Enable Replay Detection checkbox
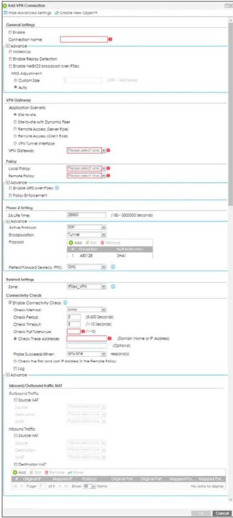Screen dimensions: 233x518 point(11,59)
